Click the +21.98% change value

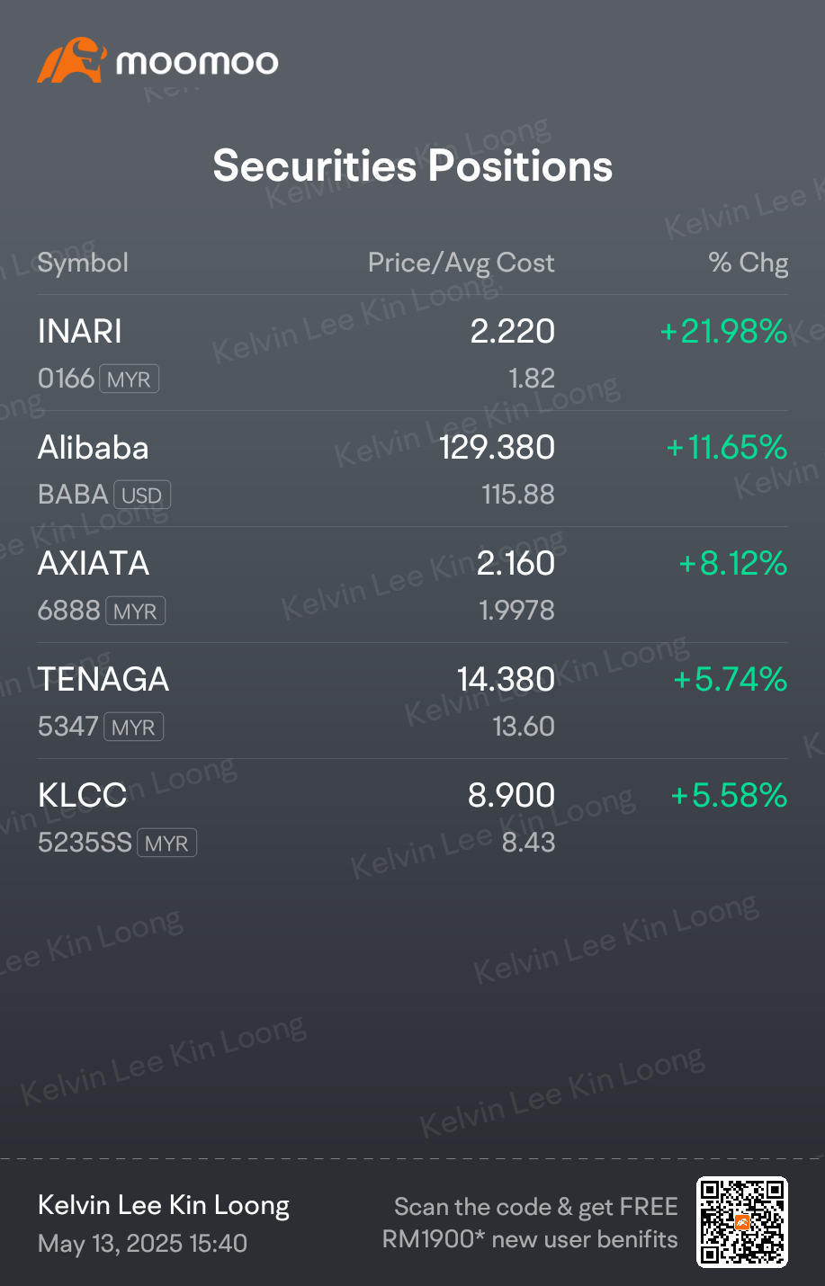tap(724, 332)
